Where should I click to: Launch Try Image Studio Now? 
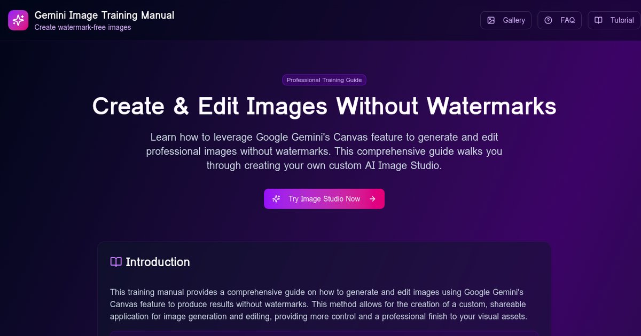pos(324,199)
